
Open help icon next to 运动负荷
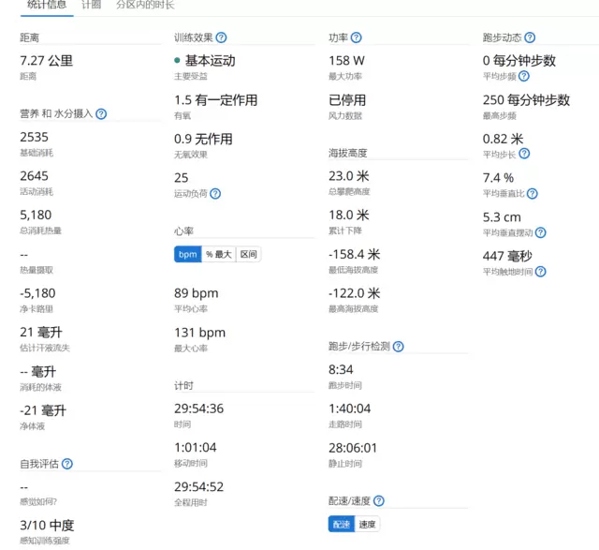point(215,194)
